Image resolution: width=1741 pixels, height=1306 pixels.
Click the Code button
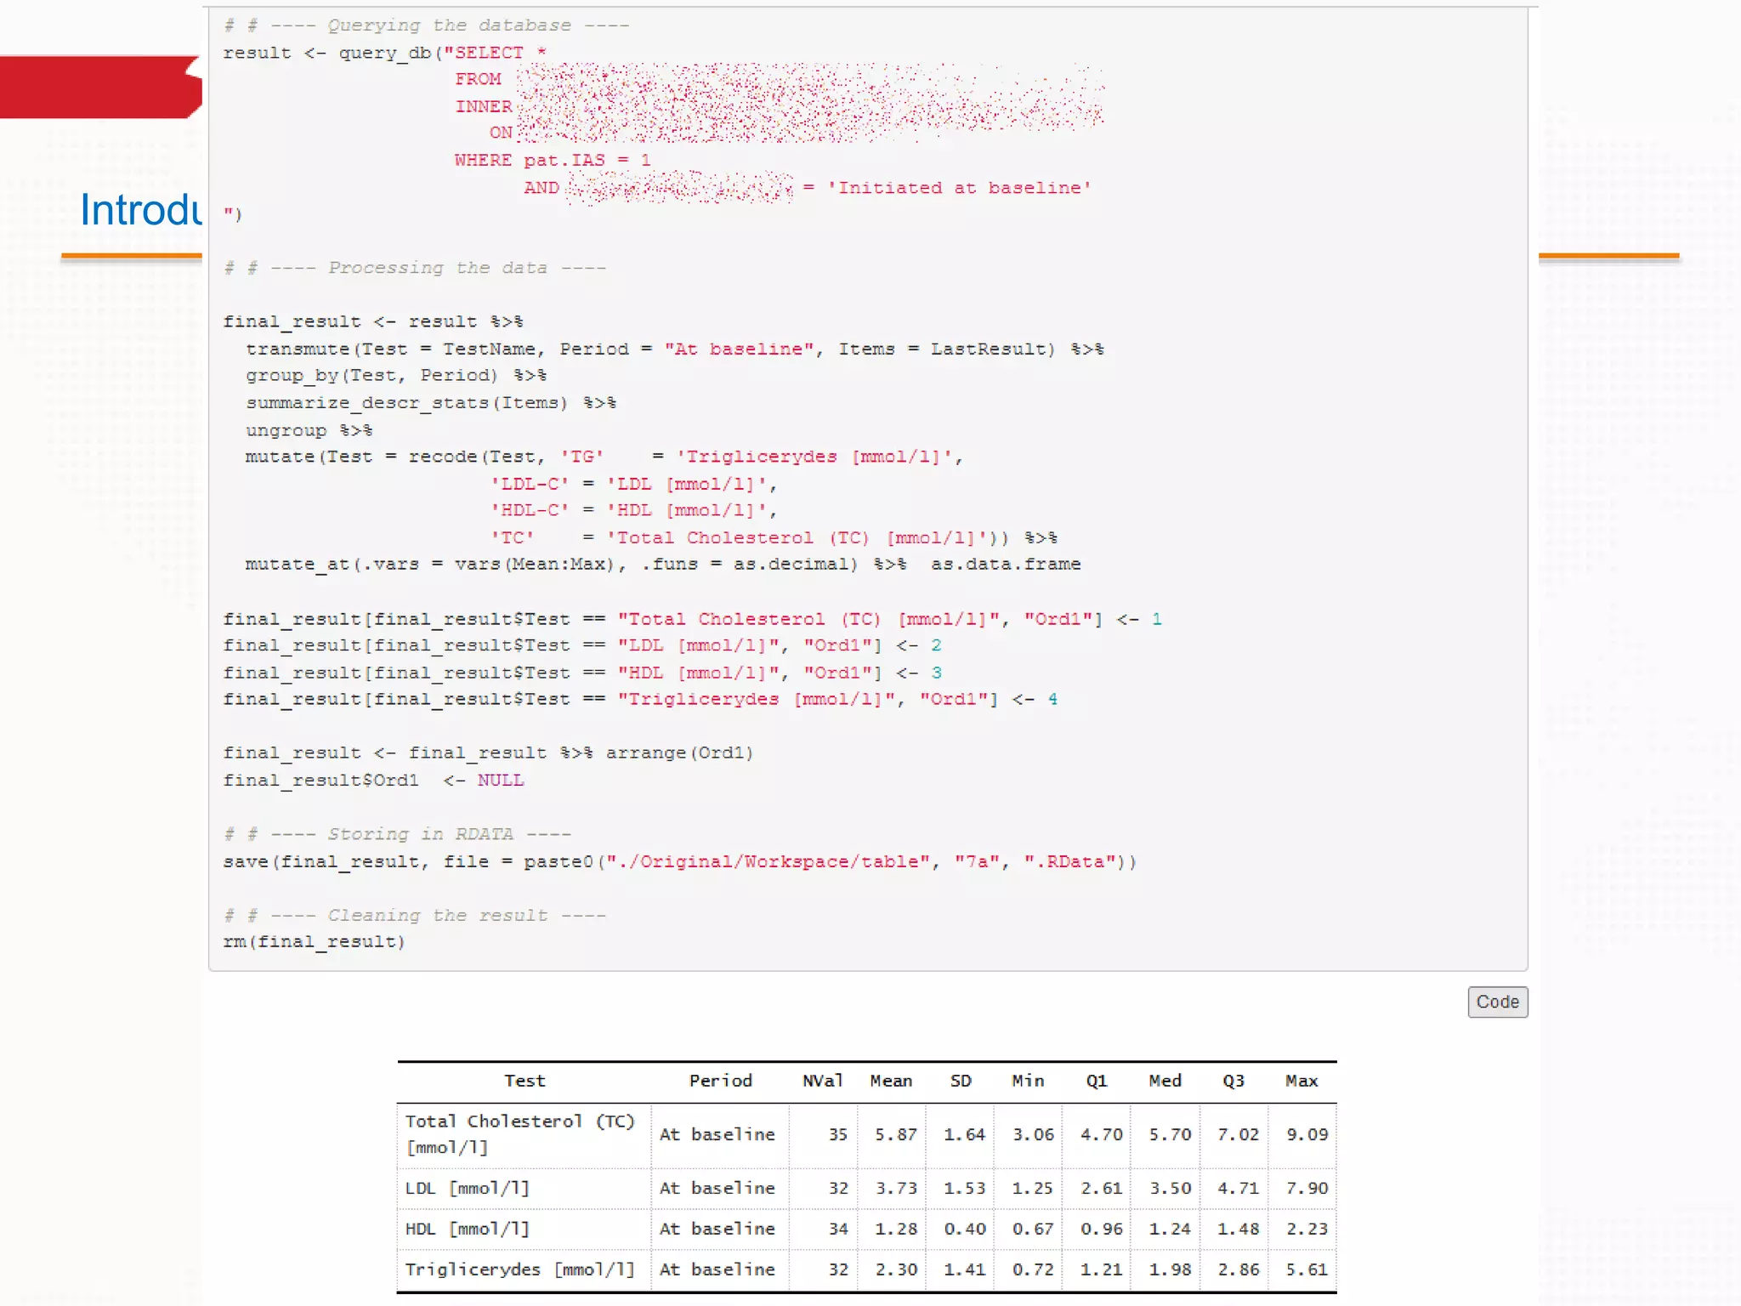click(1497, 1002)
